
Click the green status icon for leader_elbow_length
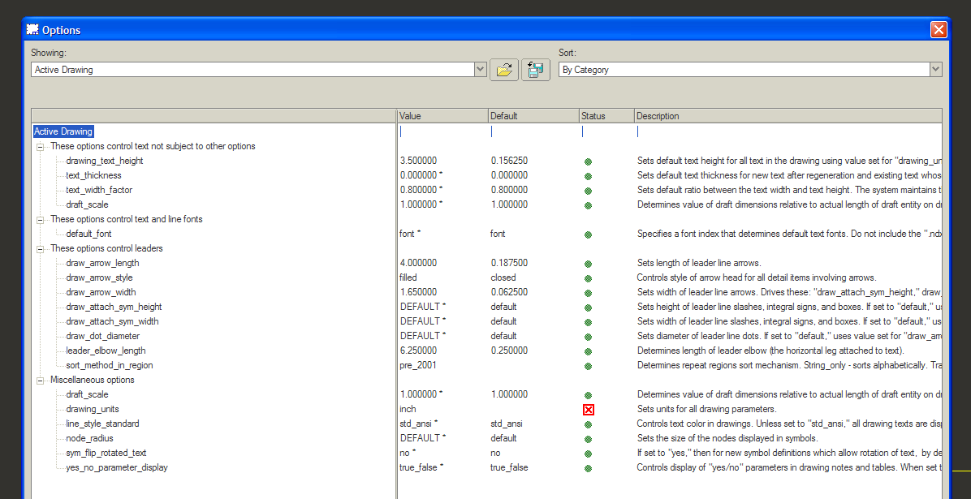(x=588, y=350)
